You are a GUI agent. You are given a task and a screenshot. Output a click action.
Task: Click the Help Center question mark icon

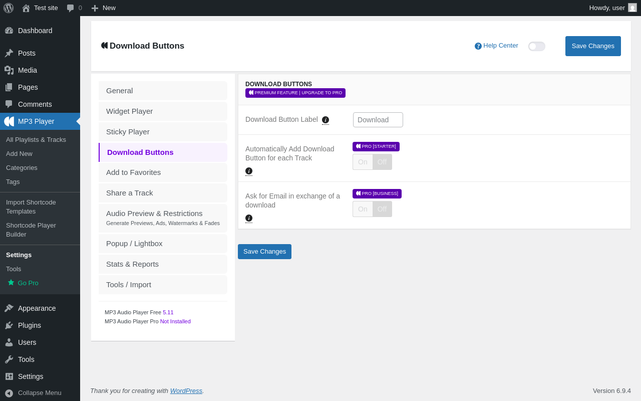point(478,46)
